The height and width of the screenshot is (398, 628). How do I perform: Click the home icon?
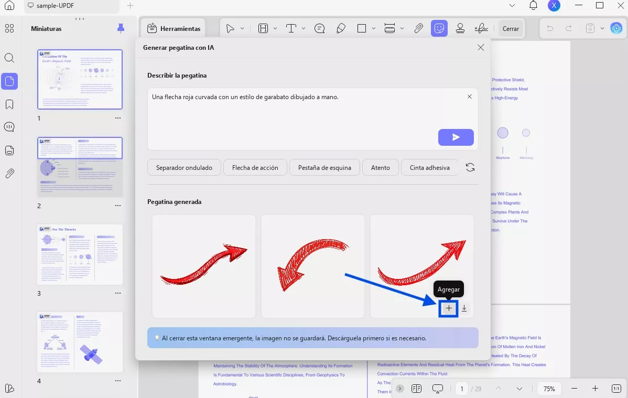(9, 6)
